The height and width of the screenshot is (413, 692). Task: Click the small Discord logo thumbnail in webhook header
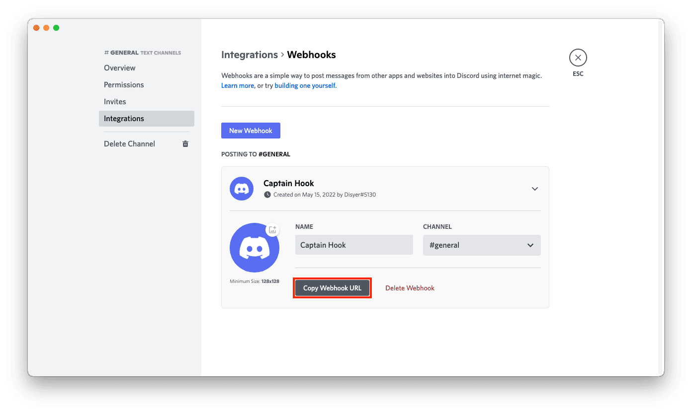(241, 189)
